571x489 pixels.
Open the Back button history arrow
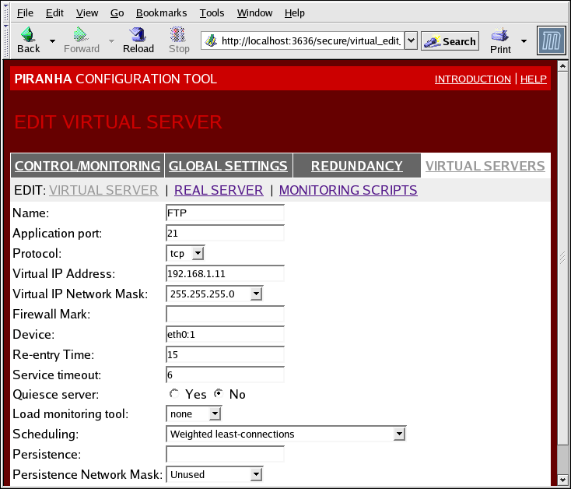pos(52,41)
